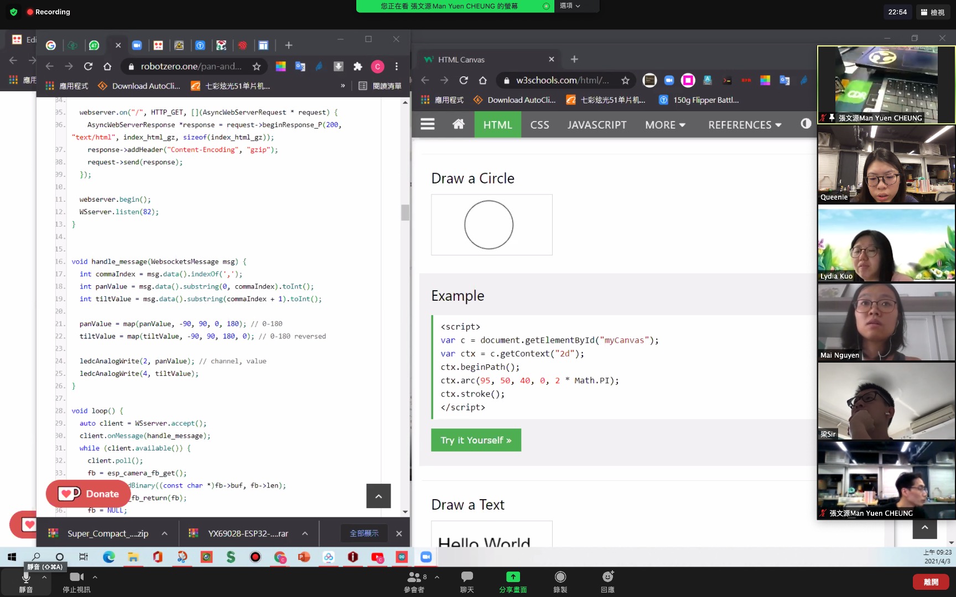956x597 pixels.
Task: Open the w3schools hamburger menu
Action: [427, 124]
